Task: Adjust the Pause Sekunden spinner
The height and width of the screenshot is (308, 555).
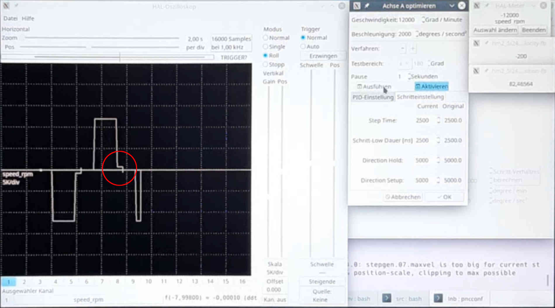Action: (x=409, y=76)
